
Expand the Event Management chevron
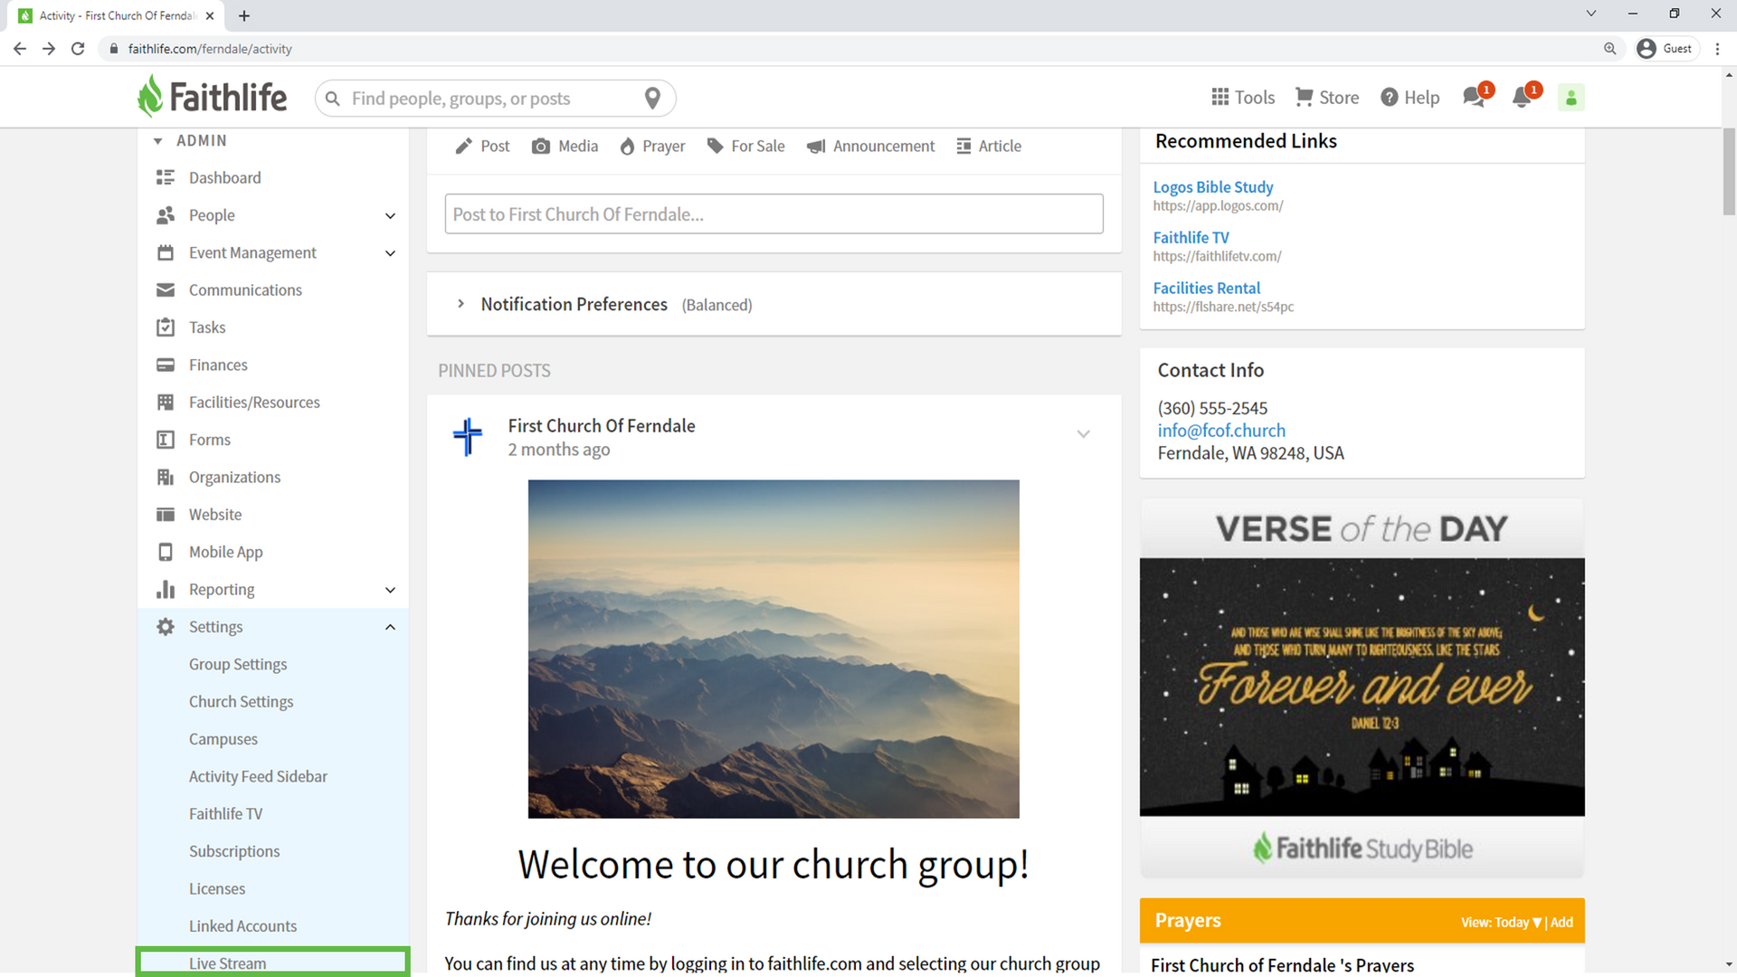390,253
